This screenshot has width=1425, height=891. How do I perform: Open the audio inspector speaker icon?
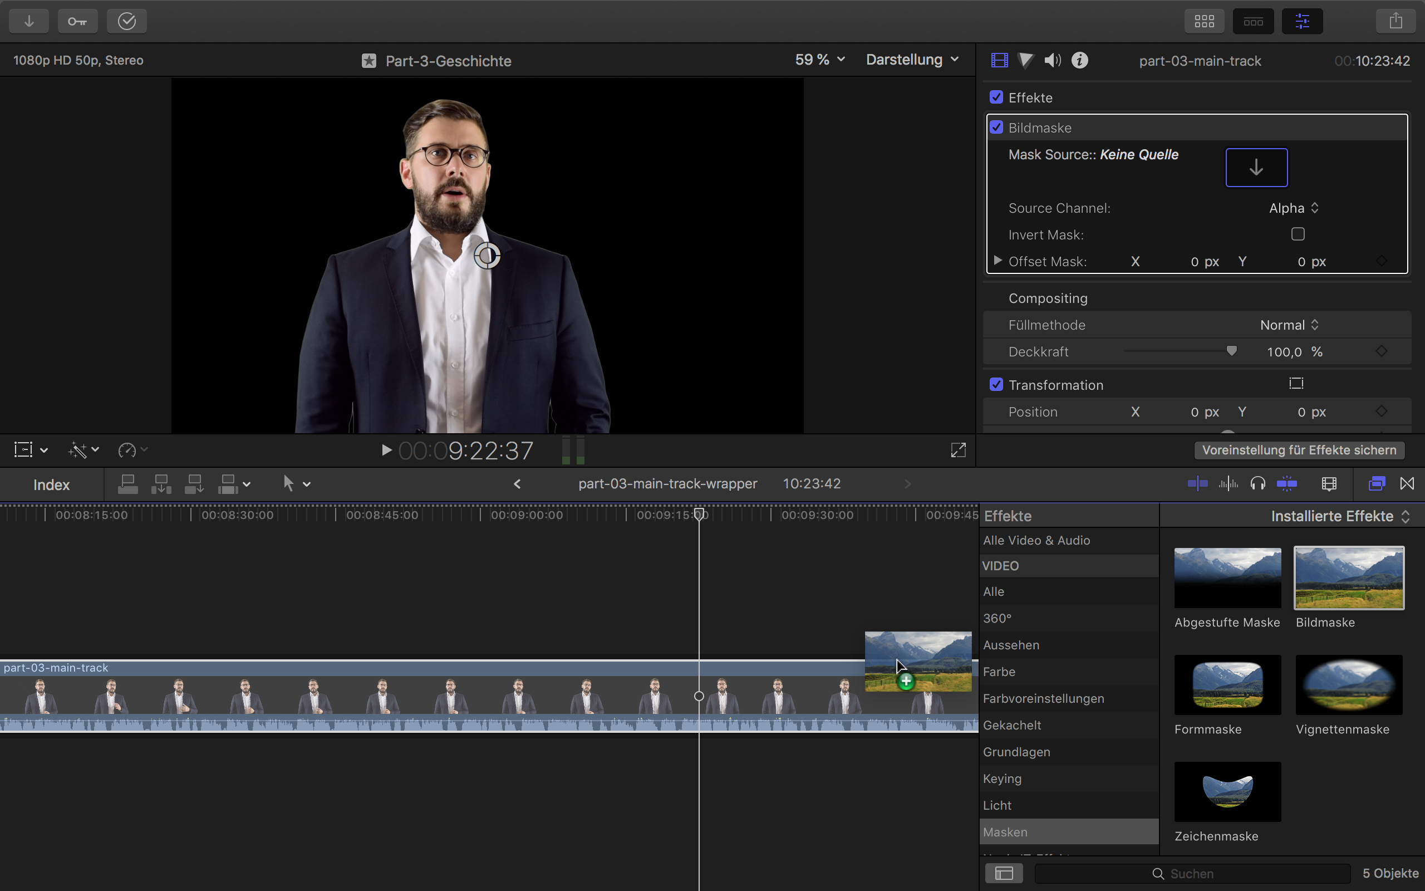click(1053, 60)
